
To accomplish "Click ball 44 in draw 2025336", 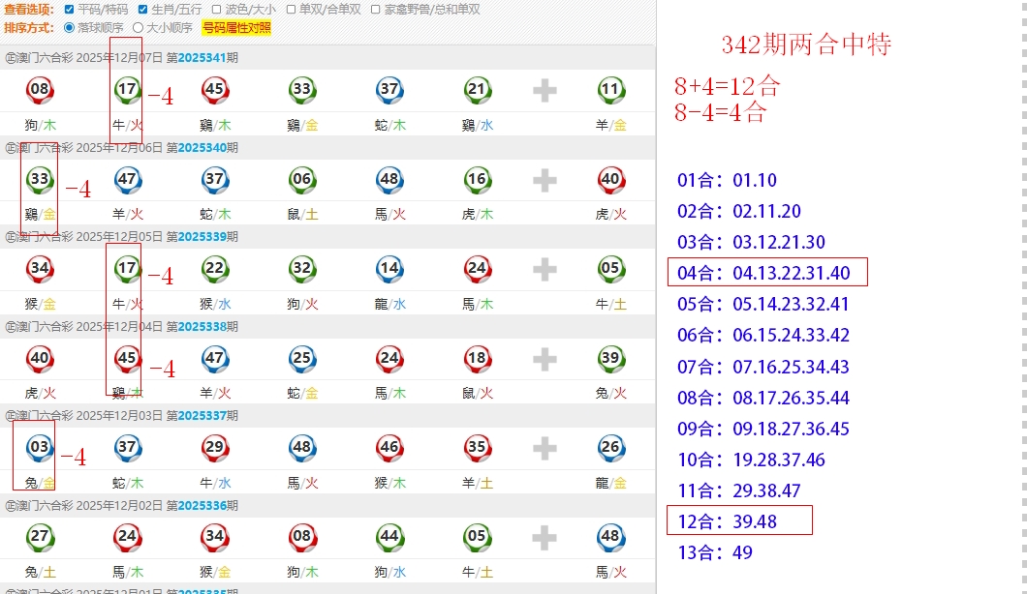I will 389,537.
